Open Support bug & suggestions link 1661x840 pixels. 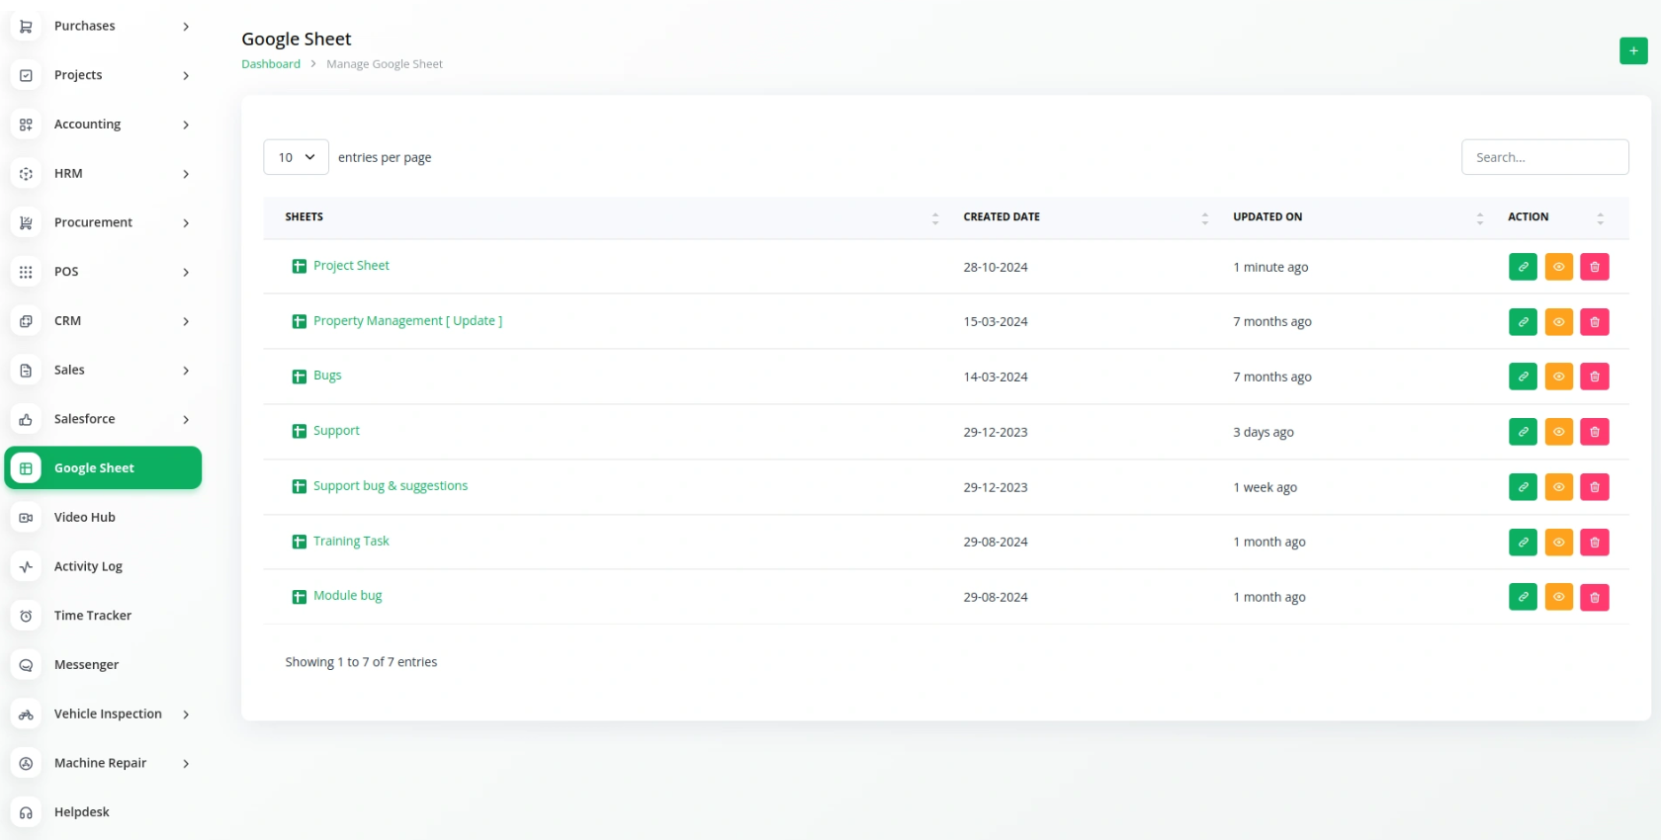(x=391, y=486)
